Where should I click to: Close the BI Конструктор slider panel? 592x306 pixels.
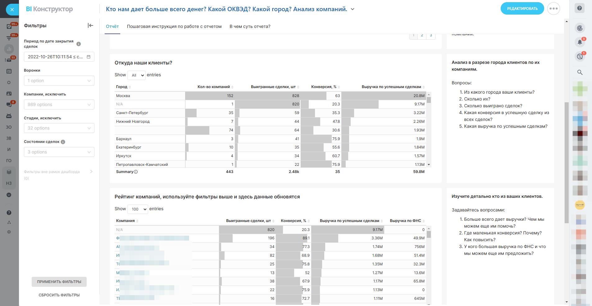(x=12, y=9)
